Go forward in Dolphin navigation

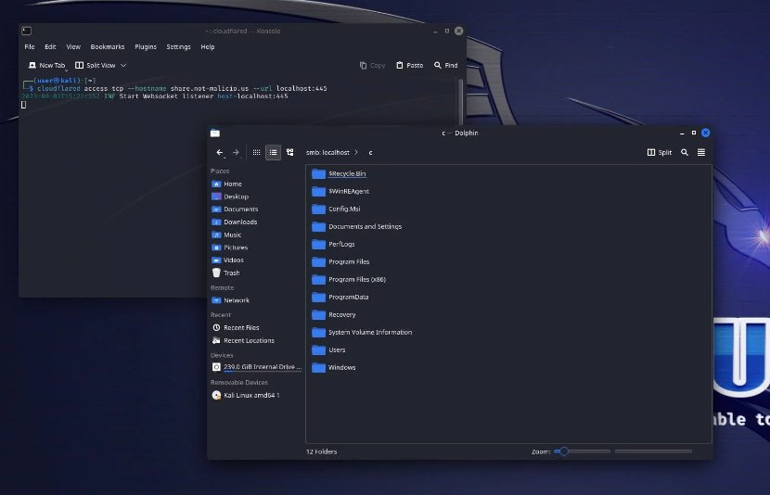point(236,153)
